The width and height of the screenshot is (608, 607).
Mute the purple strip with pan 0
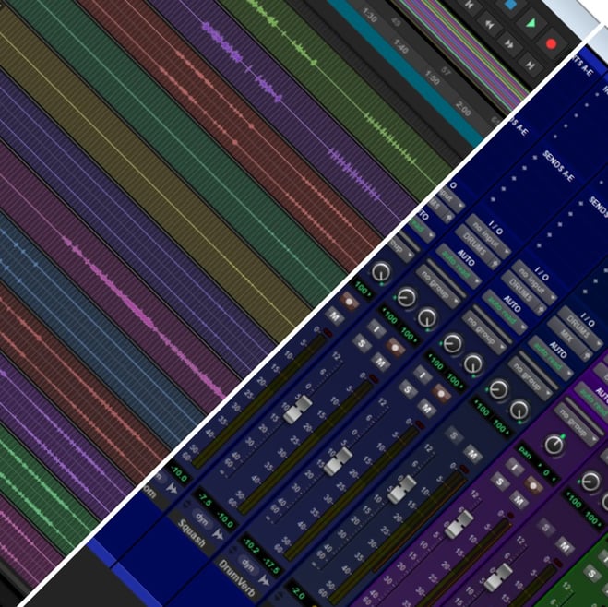(x=518, y=500)
